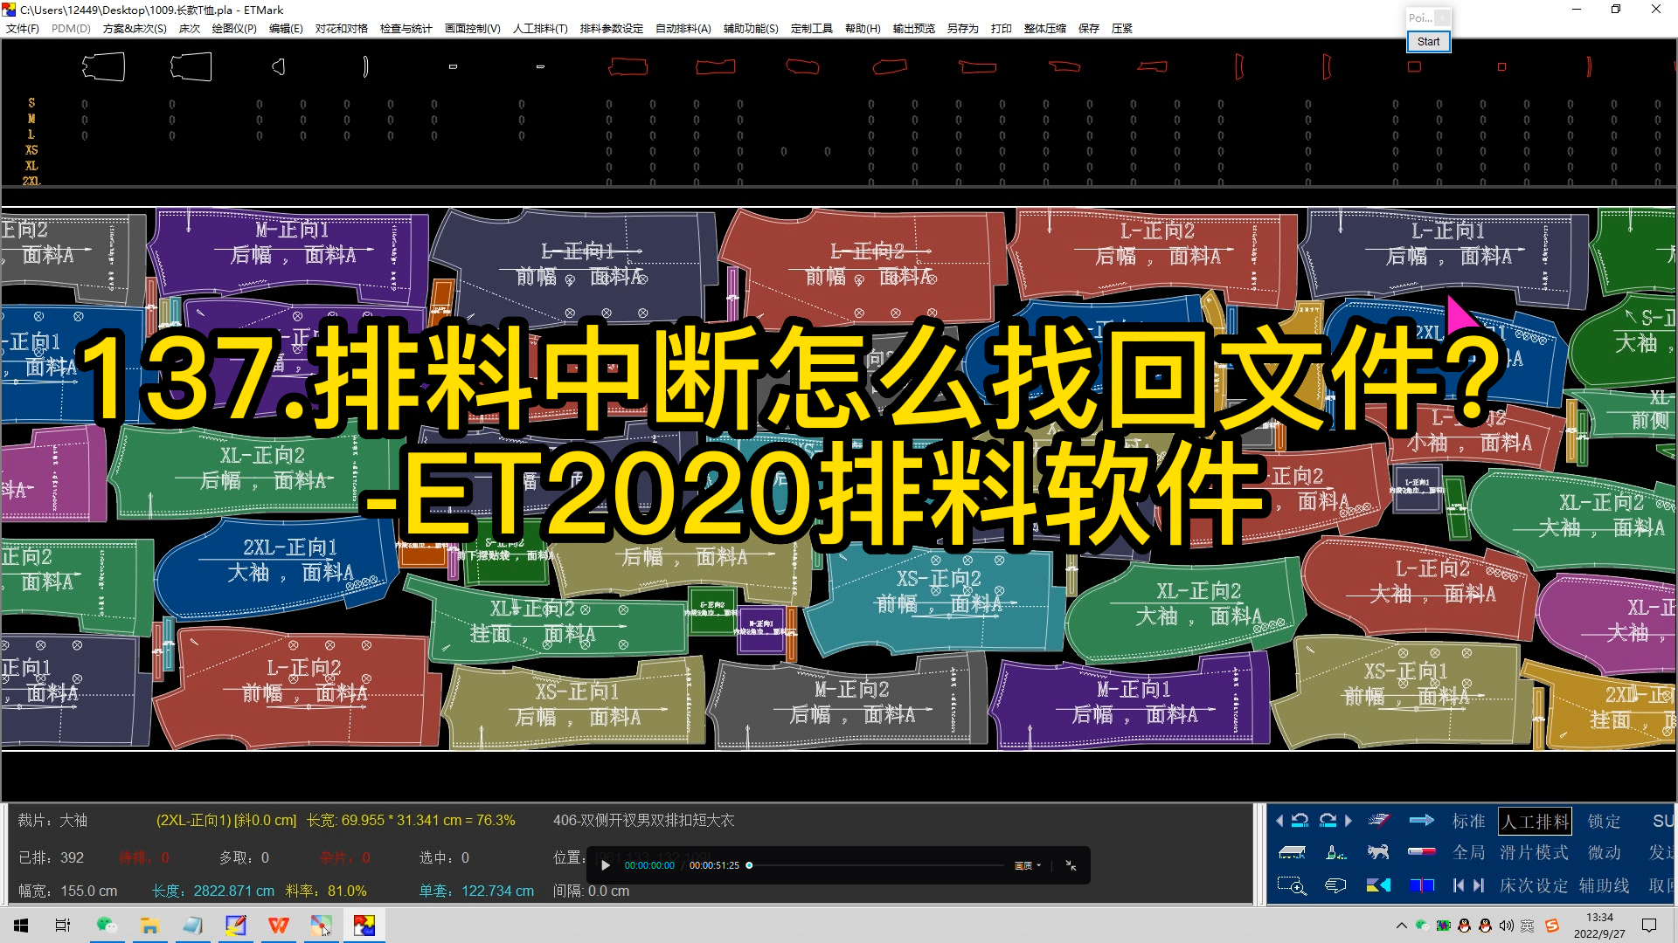Click the left triangle arrow beside the undo icon
Viewport: 1678px width, 943px height.
click(x=1279, y=820)
